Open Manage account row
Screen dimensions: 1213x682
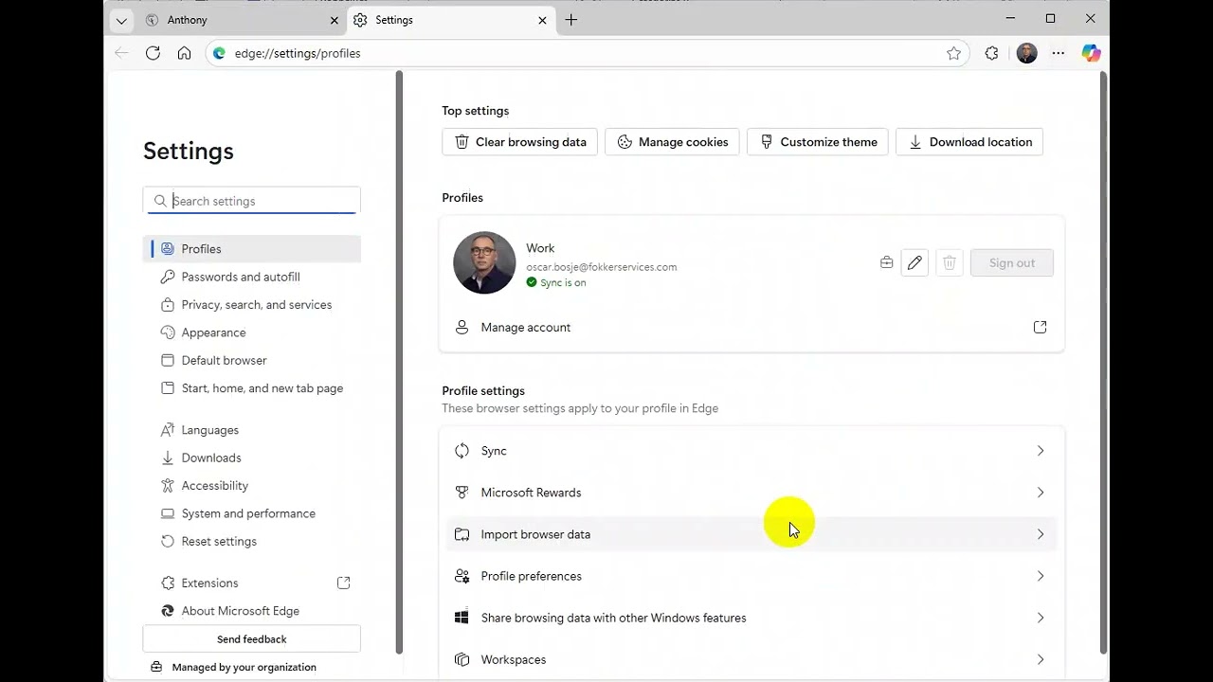(751, 327)
